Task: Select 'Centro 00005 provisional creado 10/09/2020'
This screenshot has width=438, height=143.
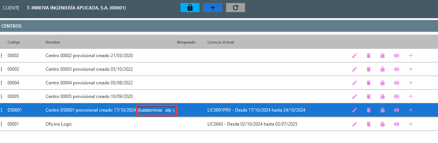Action: click(x=89, y=96)
